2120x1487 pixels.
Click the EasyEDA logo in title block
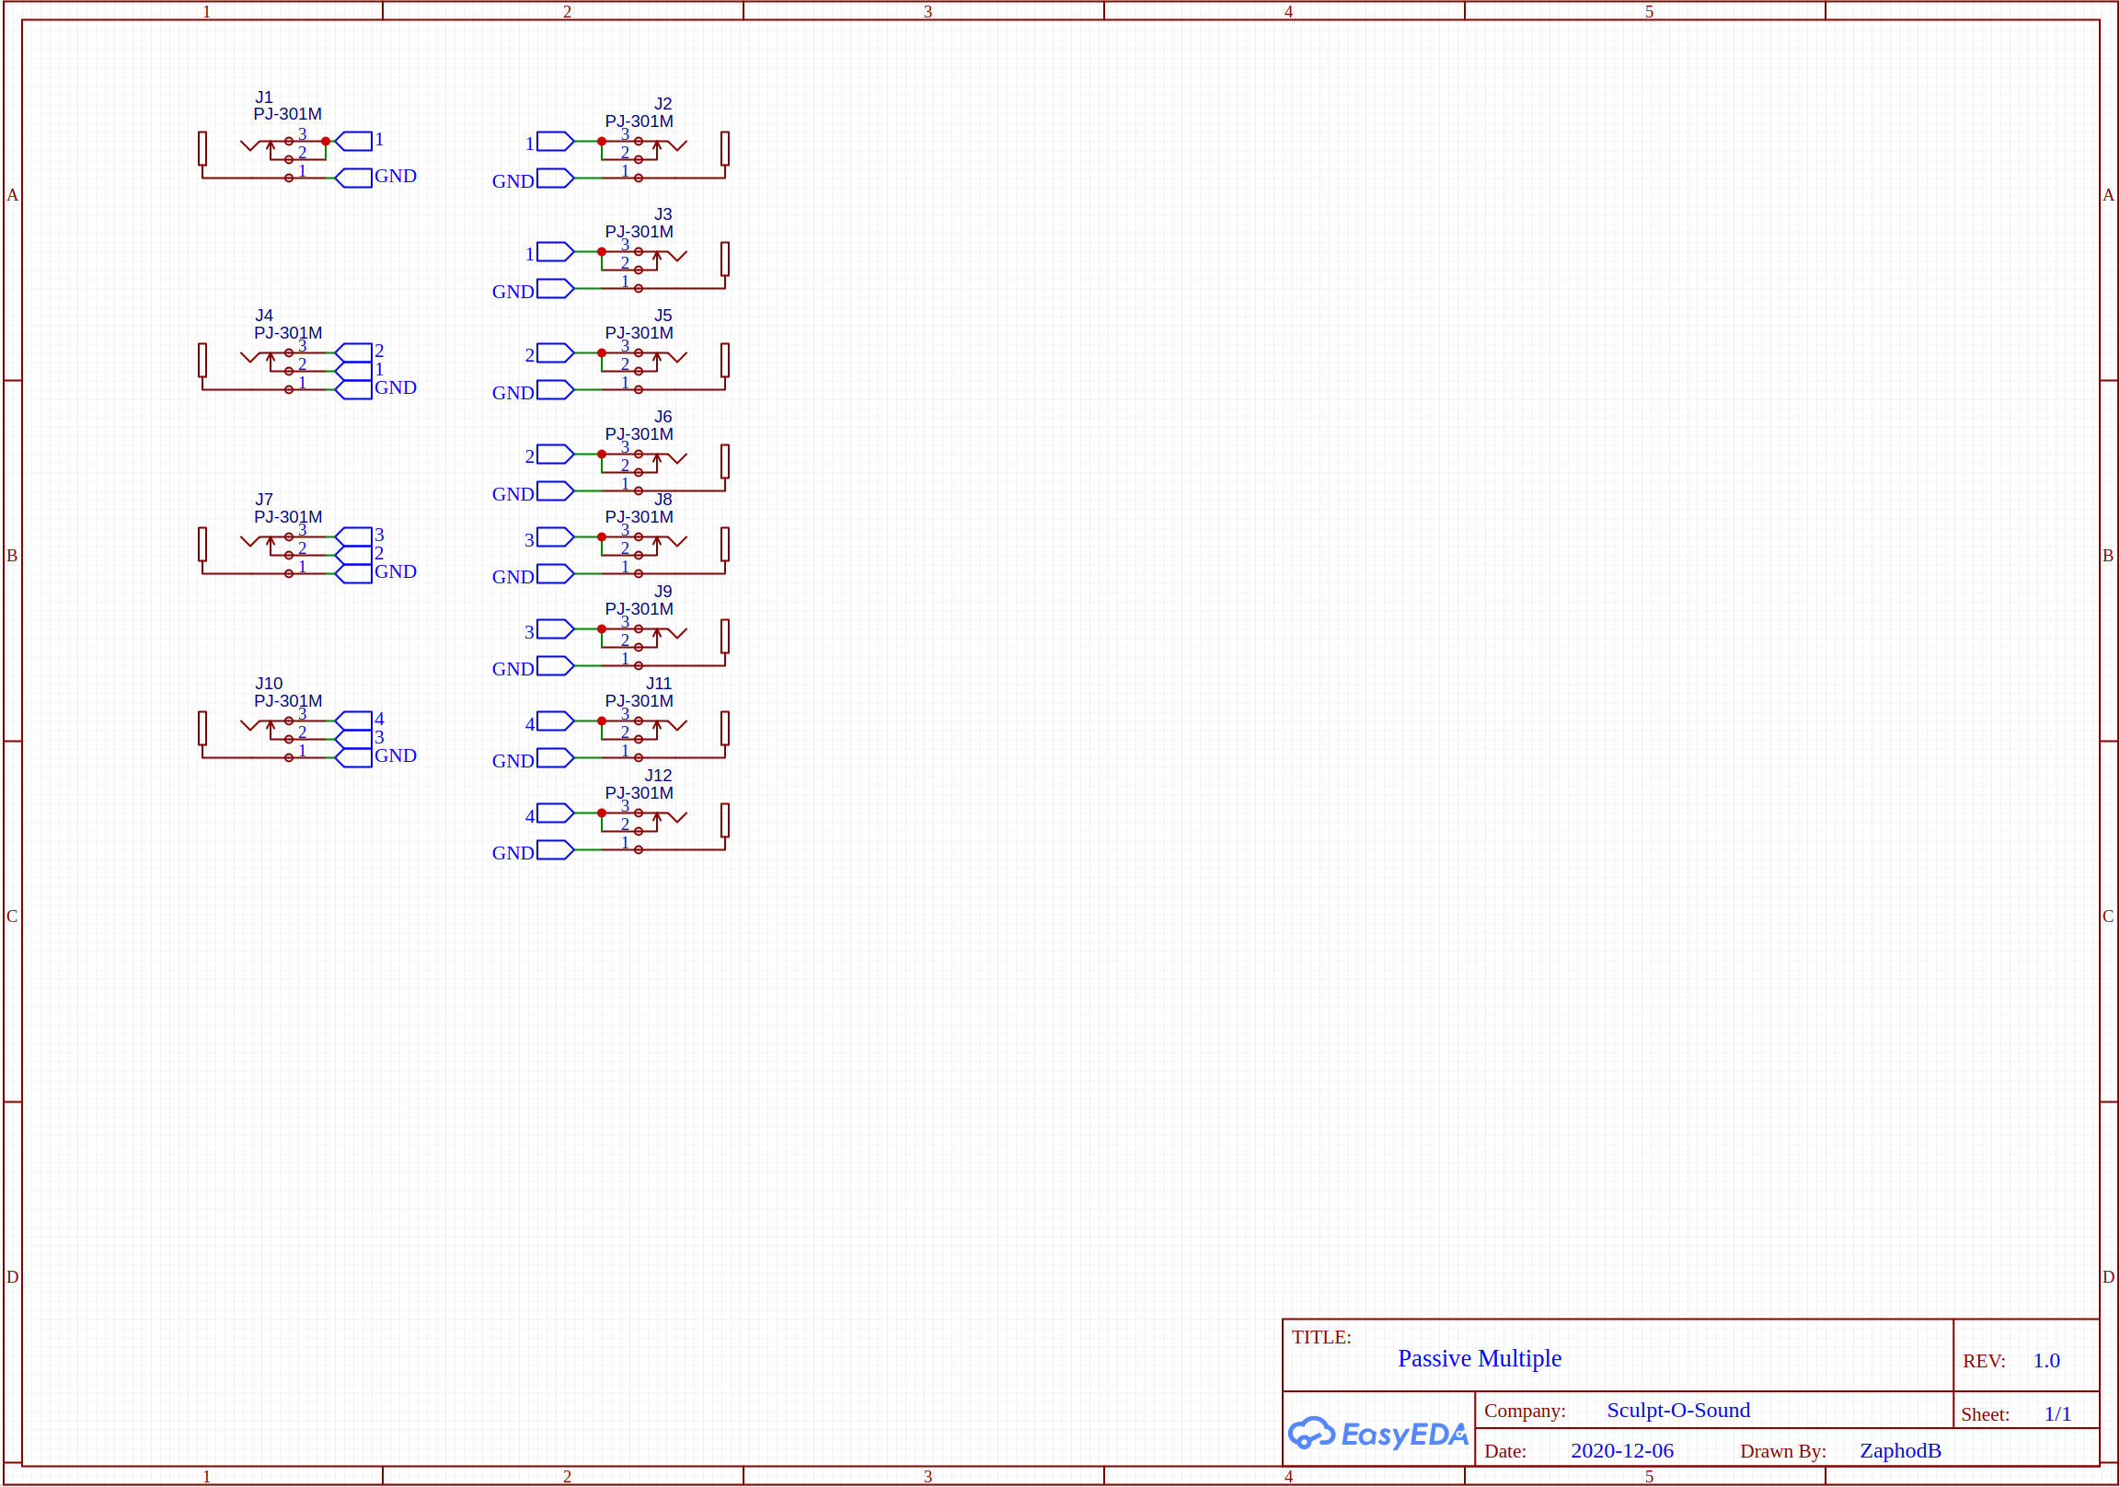point(1378,1434)
